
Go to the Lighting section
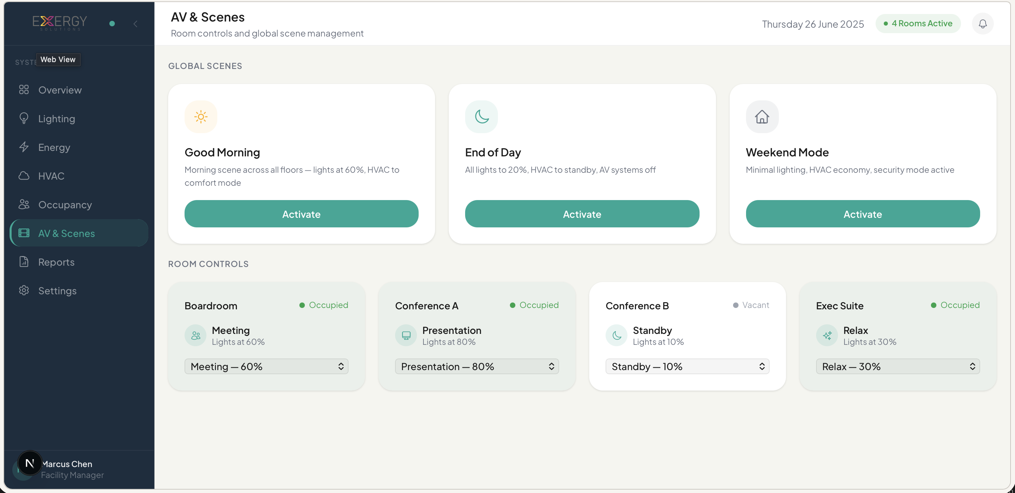(x=79, y=118)
